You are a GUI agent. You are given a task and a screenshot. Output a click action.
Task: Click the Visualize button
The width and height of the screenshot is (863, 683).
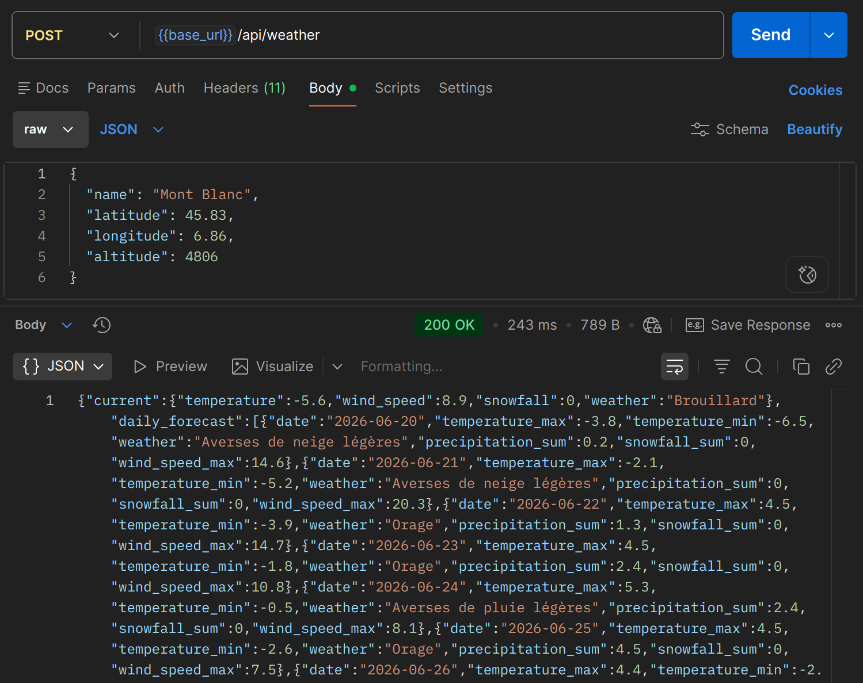pos(272,367)
